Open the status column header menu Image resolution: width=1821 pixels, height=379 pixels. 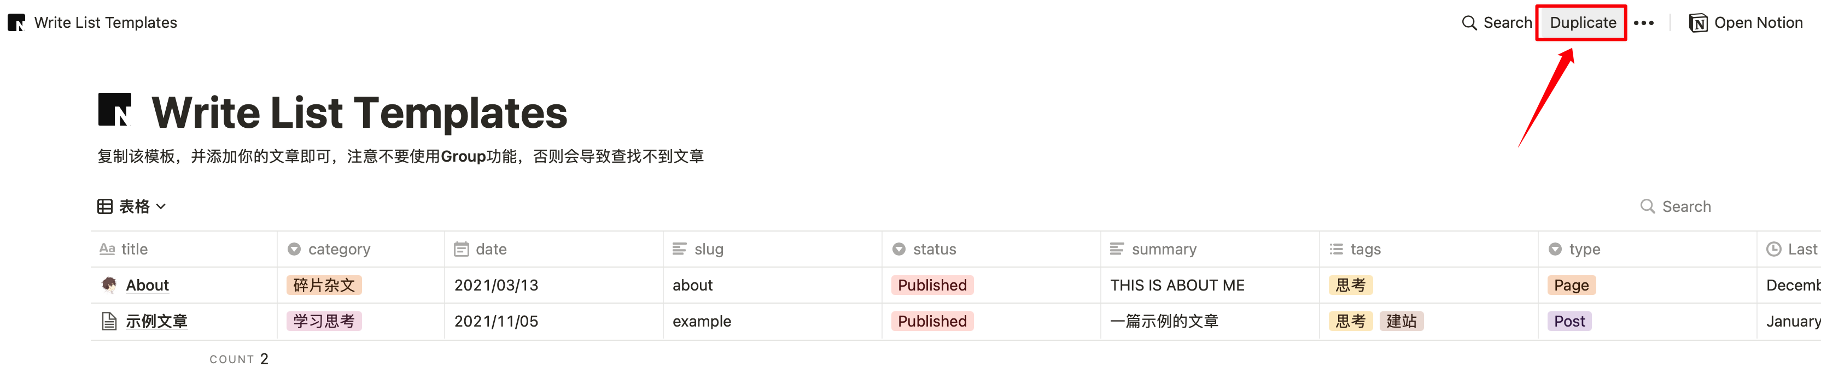tap(991, 249)
